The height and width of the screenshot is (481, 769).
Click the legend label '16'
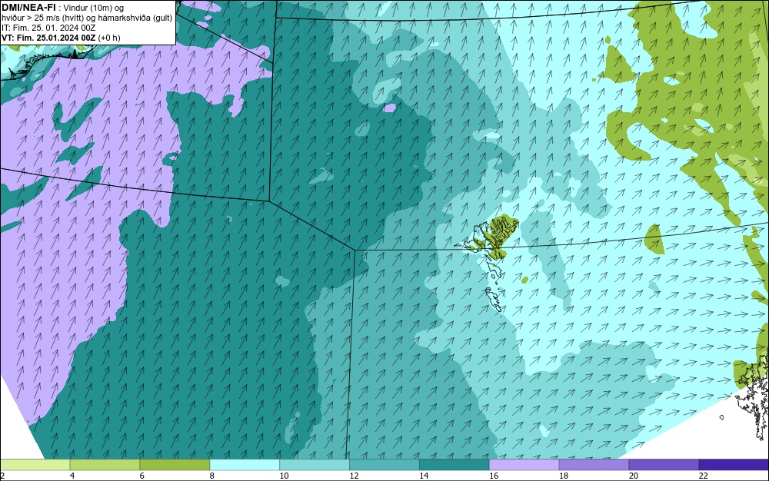(x=494, y=476)
